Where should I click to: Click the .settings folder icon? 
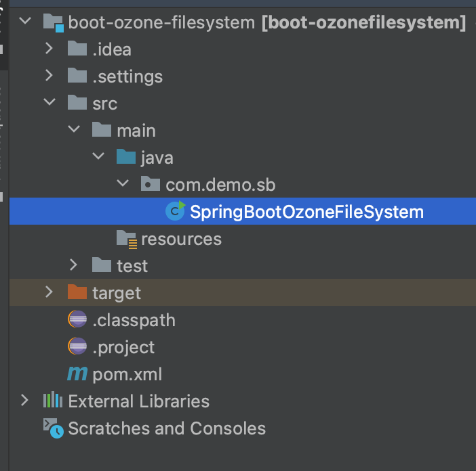(77, 75)
